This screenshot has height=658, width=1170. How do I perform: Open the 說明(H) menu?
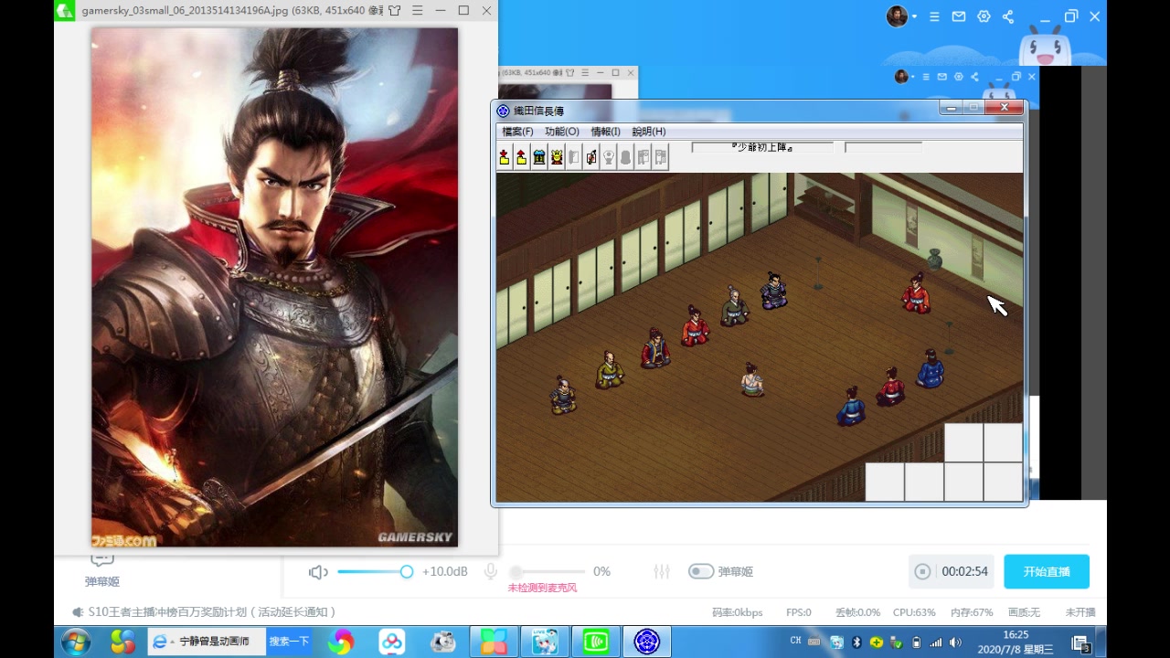(x=649, y=132)
